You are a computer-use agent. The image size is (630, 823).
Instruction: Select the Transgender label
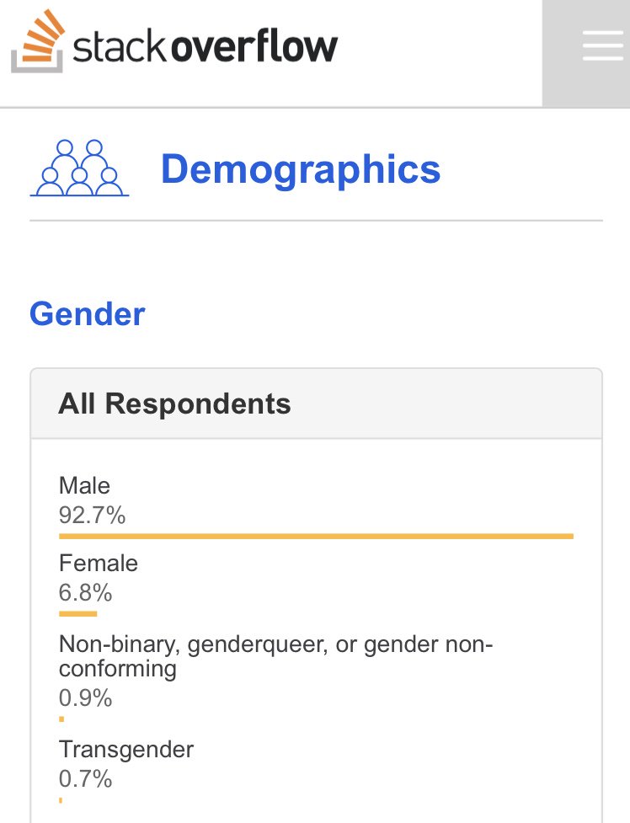point(126,750)
